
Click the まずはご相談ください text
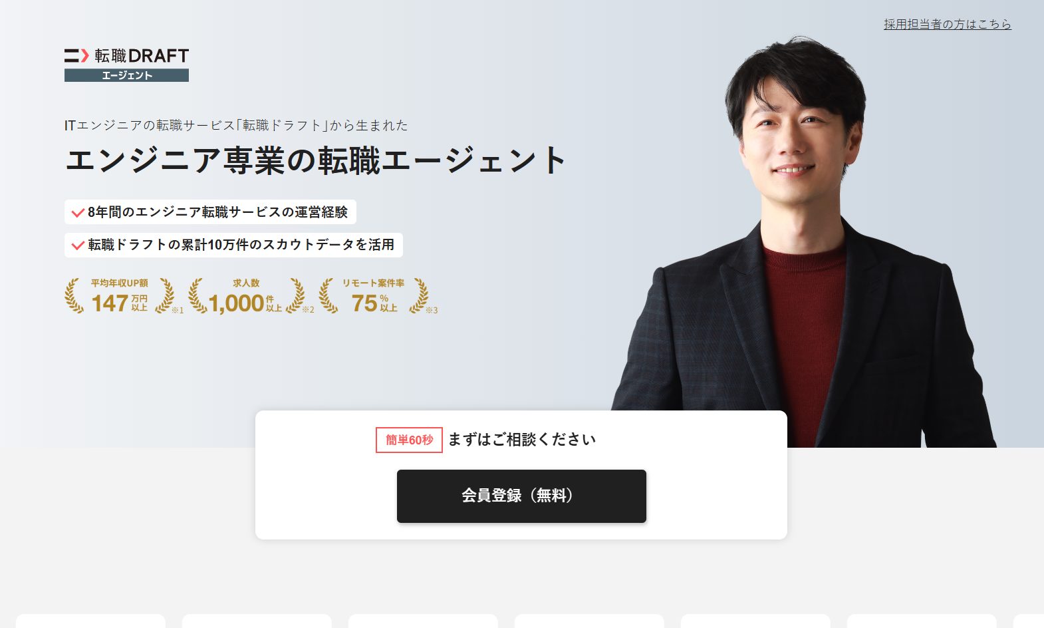522,440
